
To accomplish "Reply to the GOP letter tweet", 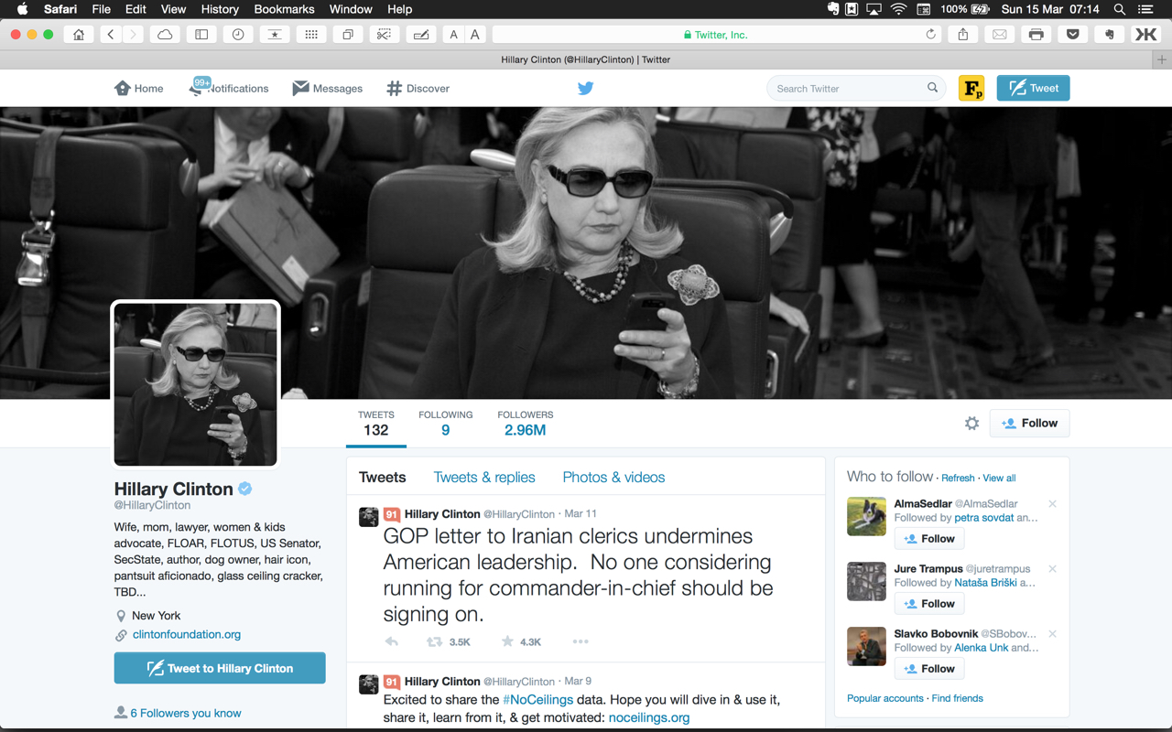I will pos(392,641).
